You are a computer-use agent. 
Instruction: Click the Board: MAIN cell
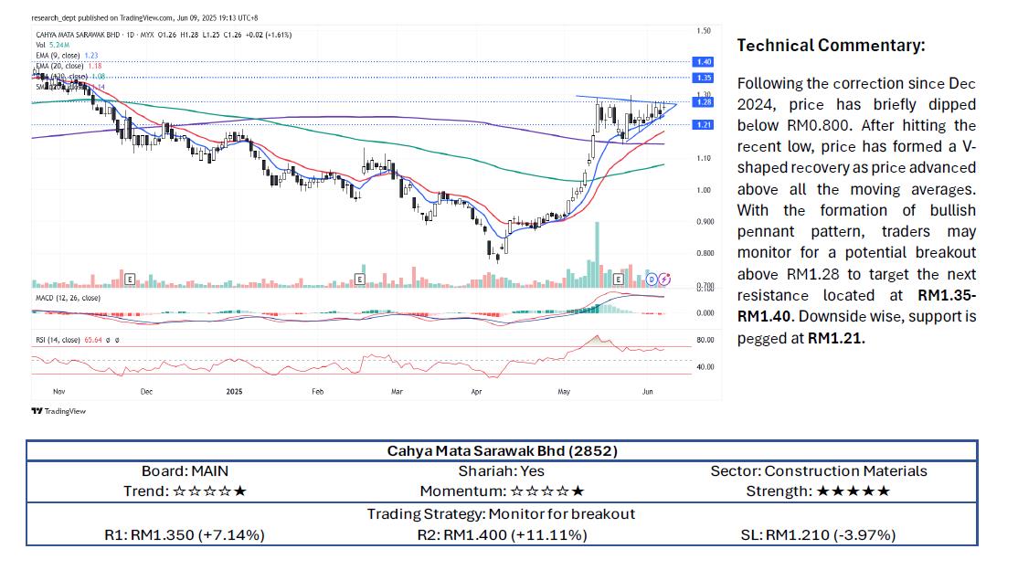click(x=185, y=471)
